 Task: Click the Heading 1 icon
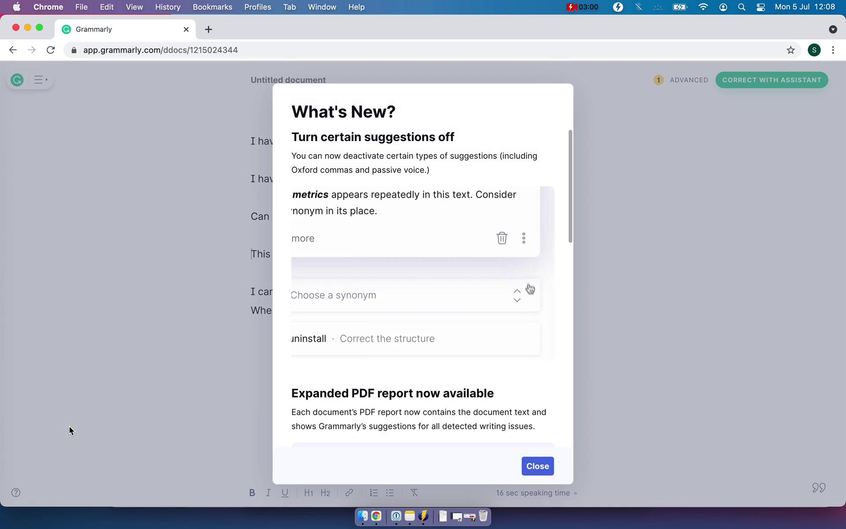[308, 492]
